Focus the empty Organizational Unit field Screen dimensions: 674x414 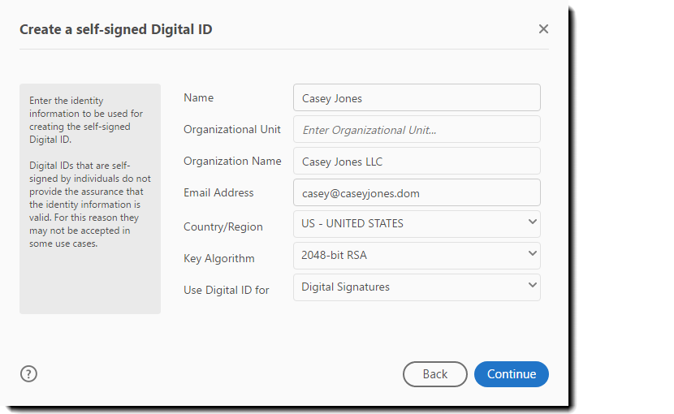pyautogui.click(x=416, y=129)
